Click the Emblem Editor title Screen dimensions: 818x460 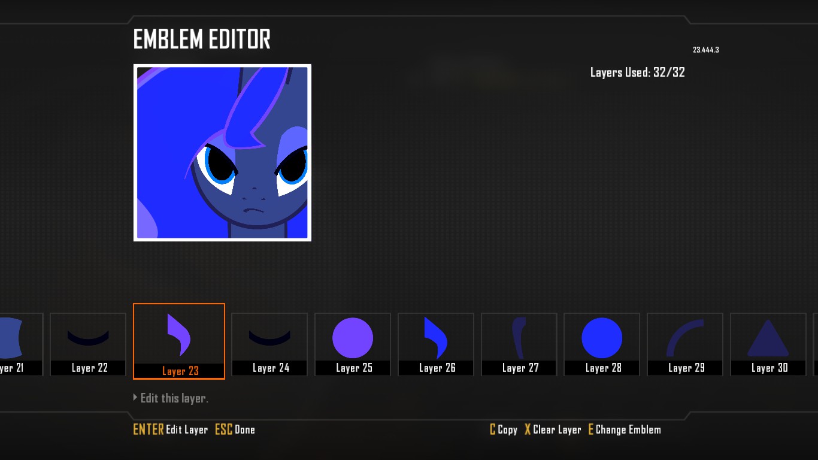pos(202,40)
